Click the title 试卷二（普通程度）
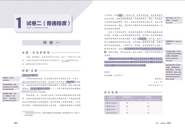This screenshot has width=185, height=129. pos(48,23)
